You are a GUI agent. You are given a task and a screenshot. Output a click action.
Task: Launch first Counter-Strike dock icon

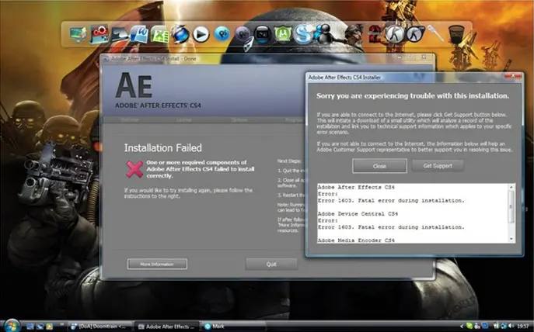pyautogui.click(x=395, y=34)
